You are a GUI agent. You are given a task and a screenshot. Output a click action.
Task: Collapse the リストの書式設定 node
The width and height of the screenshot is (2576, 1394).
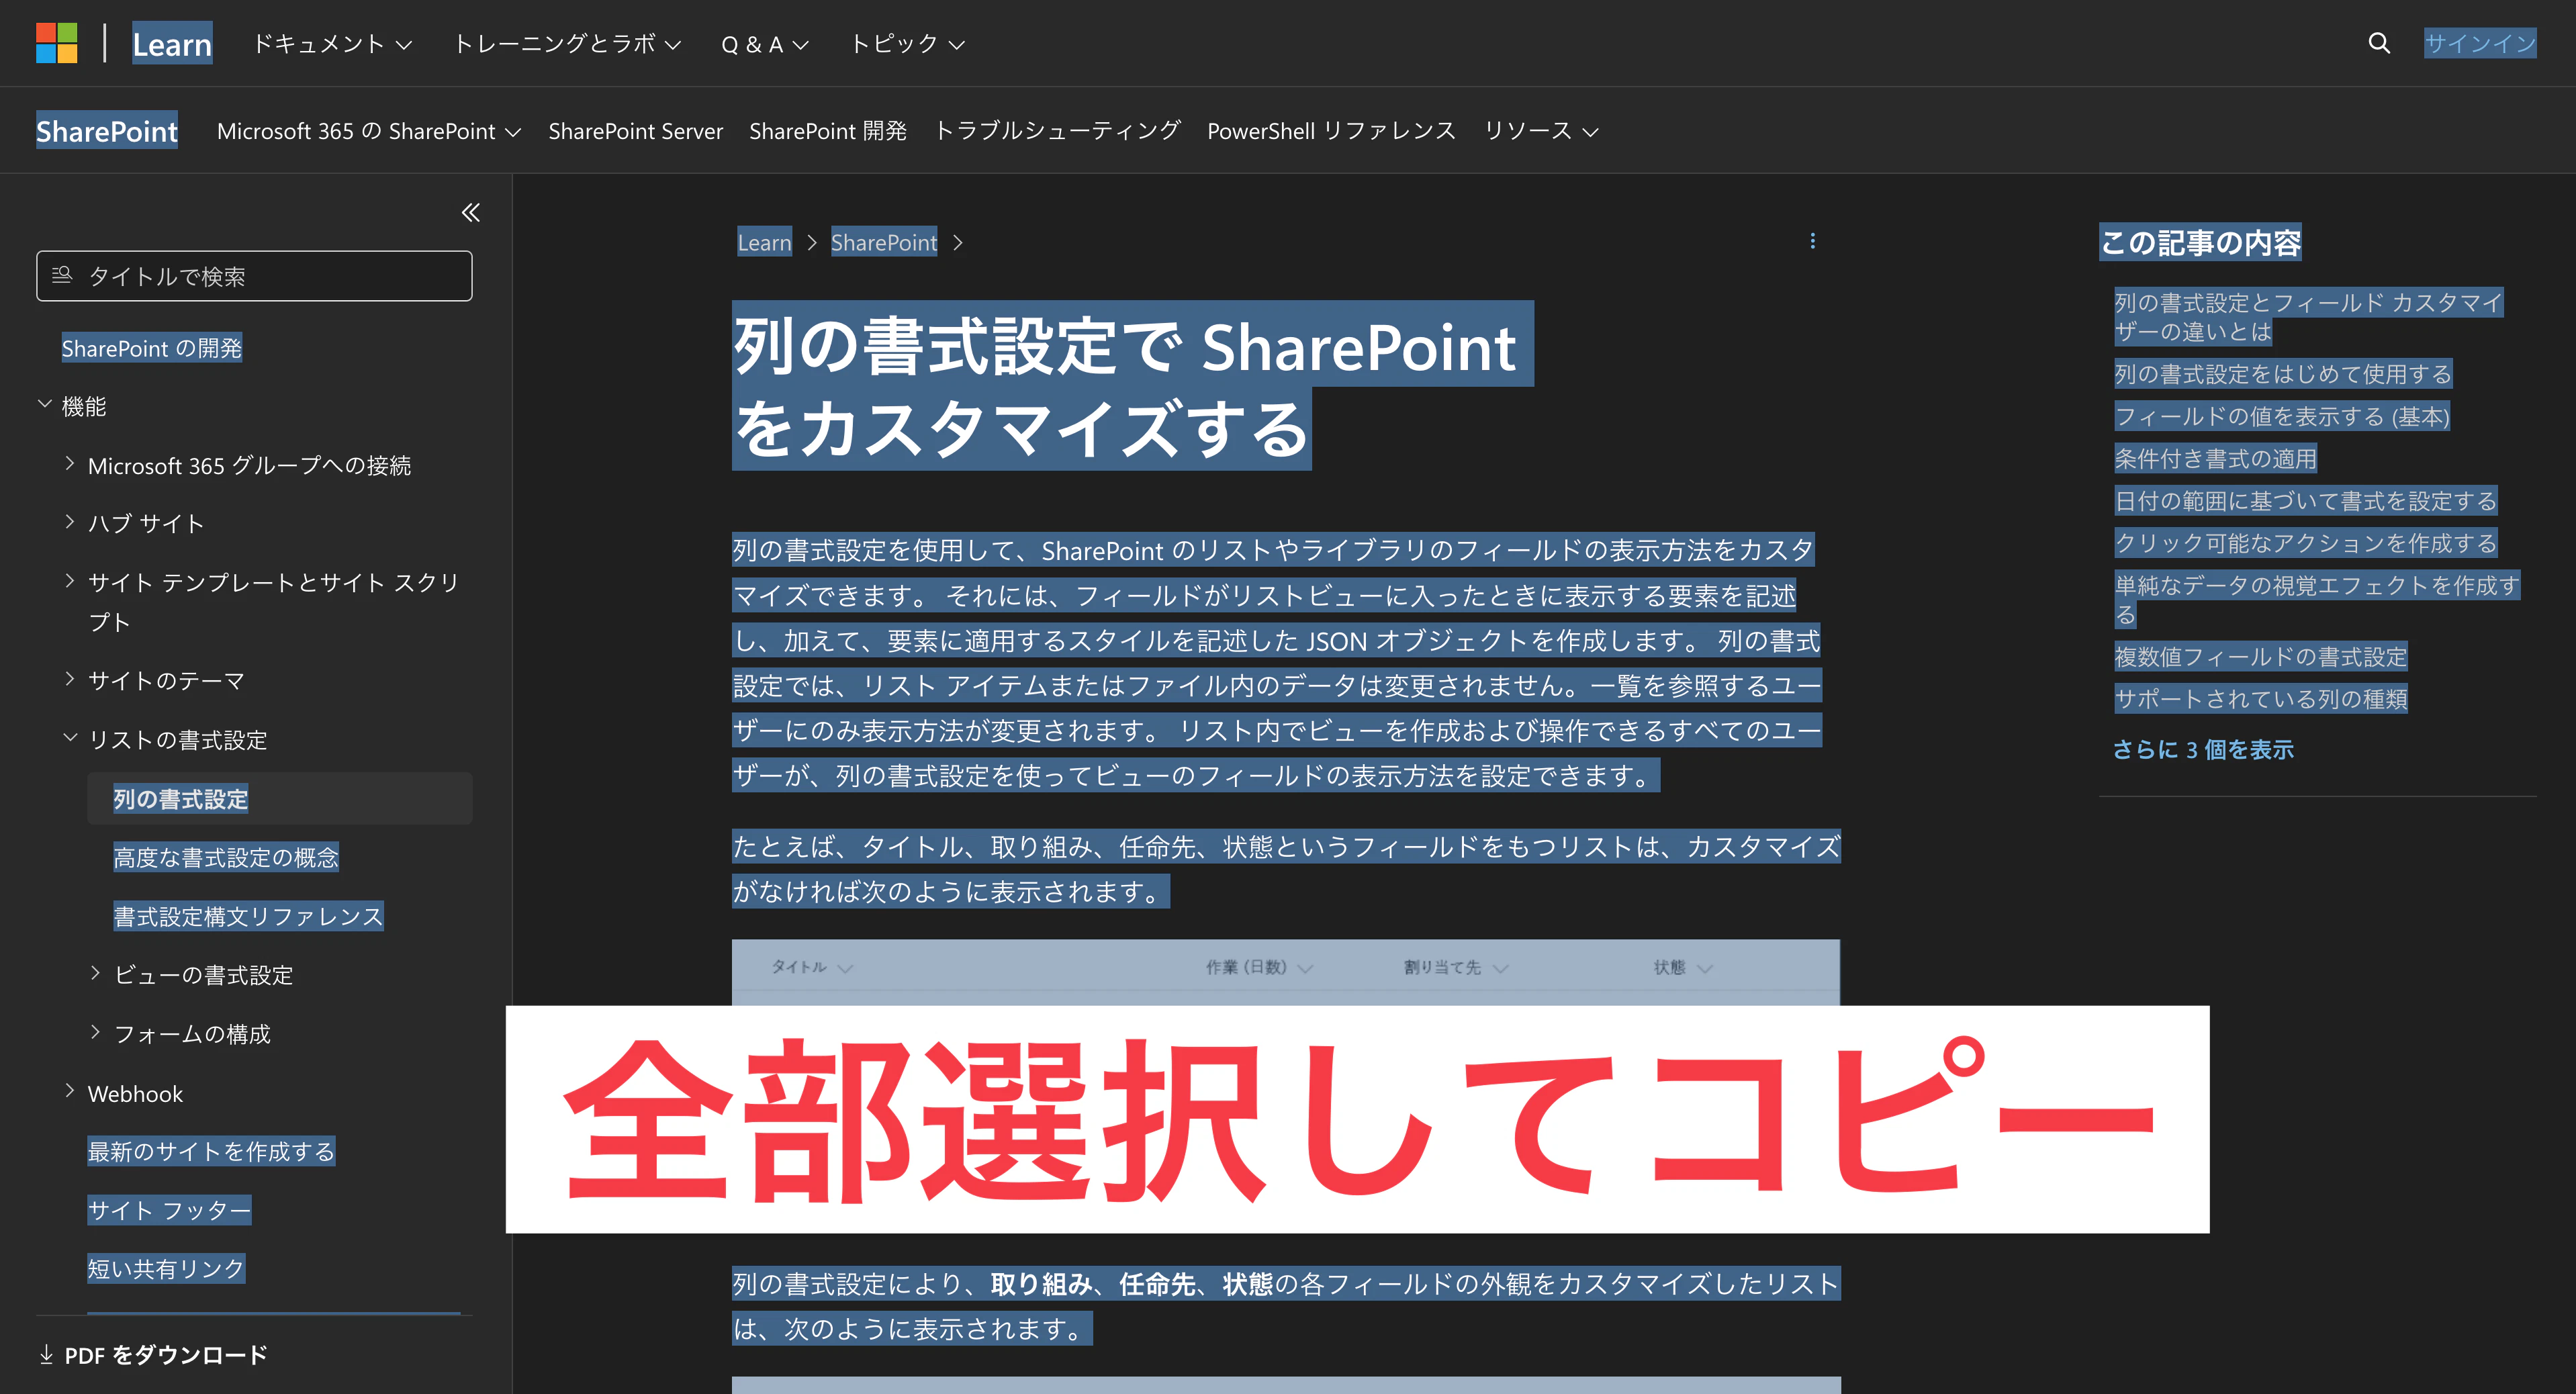(x=70, y=737)
